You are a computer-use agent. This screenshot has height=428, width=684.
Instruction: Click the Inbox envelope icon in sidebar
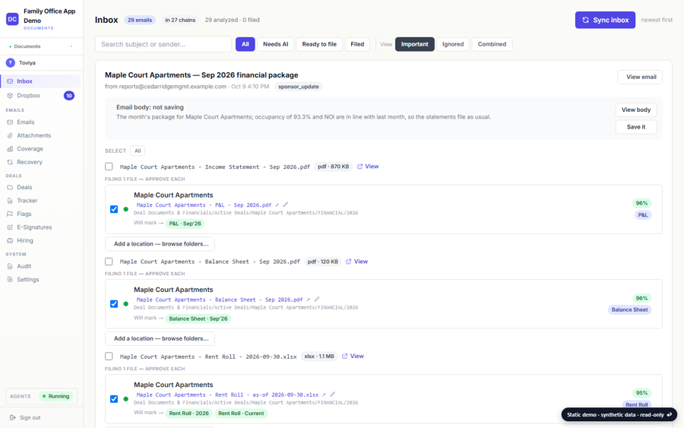[10, 81]
